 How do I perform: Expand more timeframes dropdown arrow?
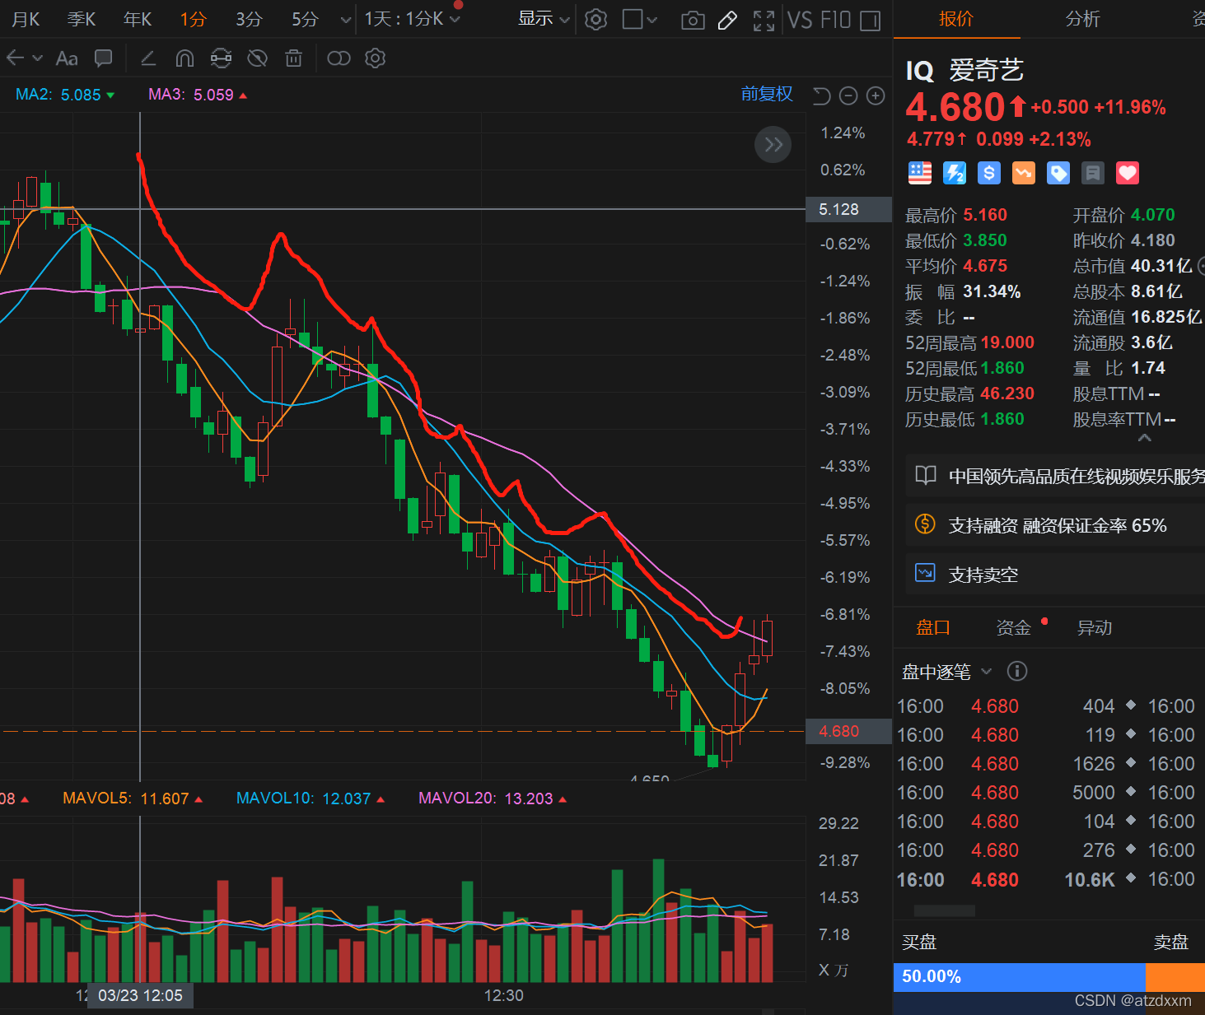point(346,20)
